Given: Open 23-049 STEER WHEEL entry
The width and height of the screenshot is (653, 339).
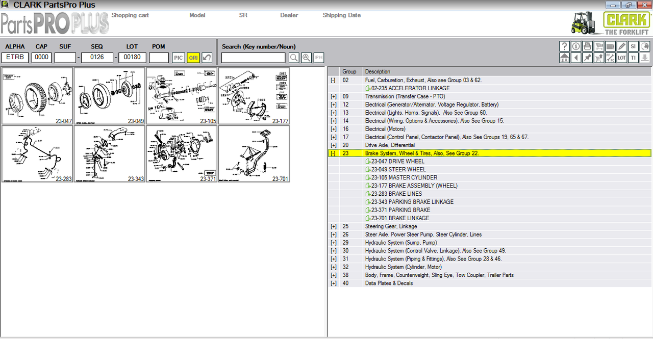Looking at the screenshot, I should coord(395,170).
